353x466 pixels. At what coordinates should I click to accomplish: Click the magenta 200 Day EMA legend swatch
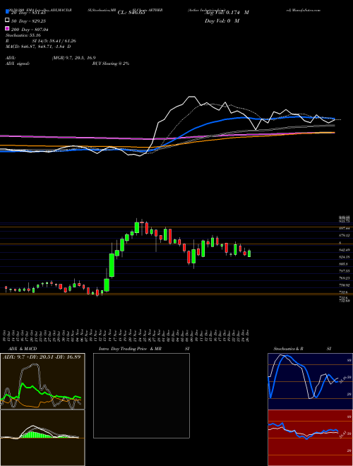pyautogui.click(x=8, y=28)
